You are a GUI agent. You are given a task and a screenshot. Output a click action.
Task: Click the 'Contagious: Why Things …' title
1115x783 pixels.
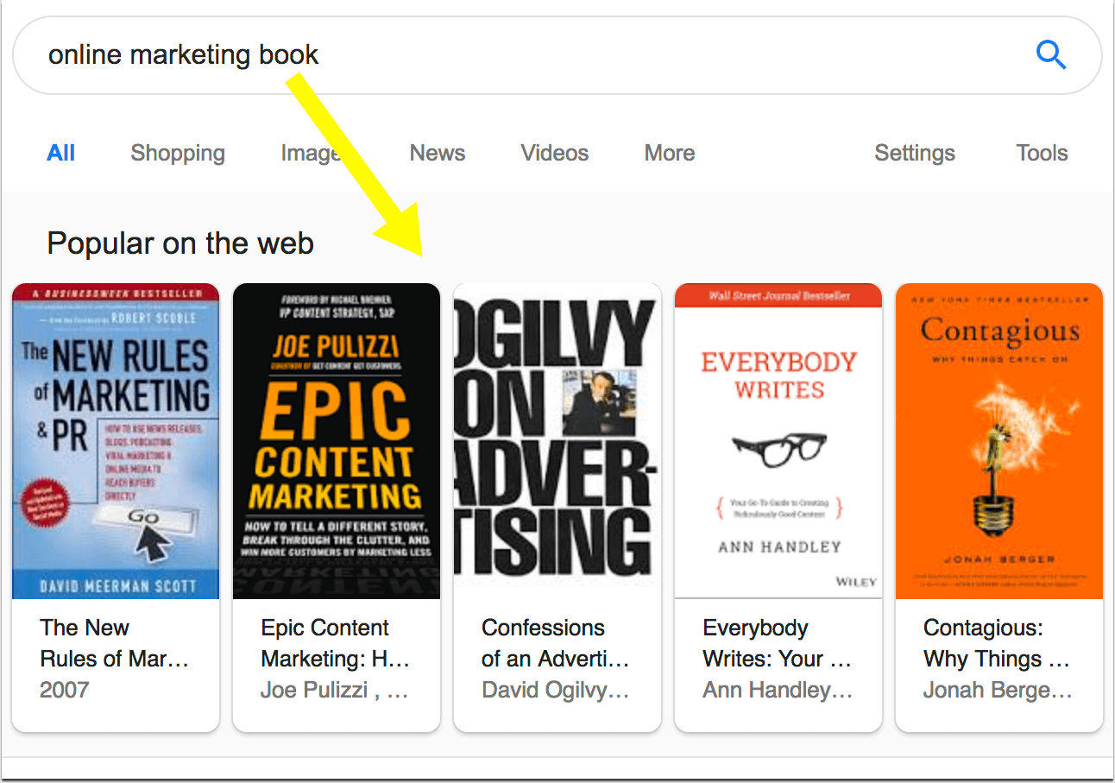(x=997, y=643)
